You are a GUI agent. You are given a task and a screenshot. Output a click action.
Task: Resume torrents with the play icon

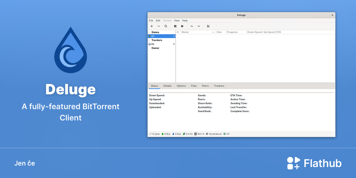click(x=182, y=26)
